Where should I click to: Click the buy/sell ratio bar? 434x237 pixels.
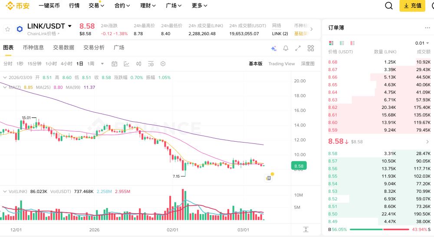pos(379,229)
